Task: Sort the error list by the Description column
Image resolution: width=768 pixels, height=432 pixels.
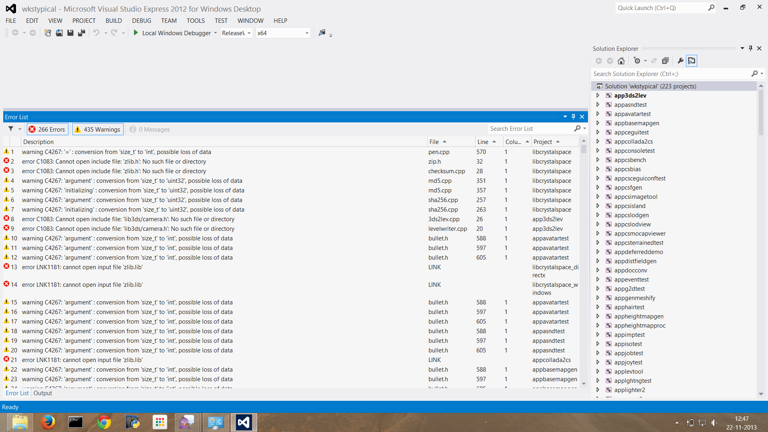Action: (224, 142)
